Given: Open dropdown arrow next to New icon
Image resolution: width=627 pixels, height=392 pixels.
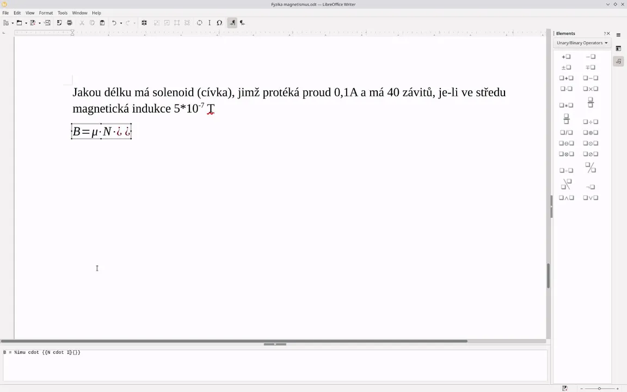Looking at the screenshot, I should coord(13,23).
